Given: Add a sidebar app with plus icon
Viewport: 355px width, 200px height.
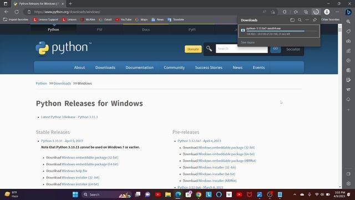Looking at the screenshot, I should click(348, 110).
